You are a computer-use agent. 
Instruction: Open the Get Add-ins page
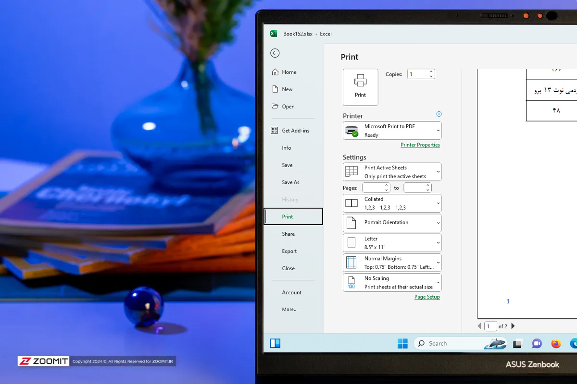295,131
